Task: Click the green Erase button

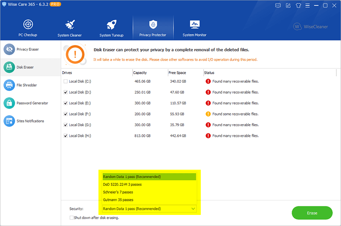Action: pos(312,213)
